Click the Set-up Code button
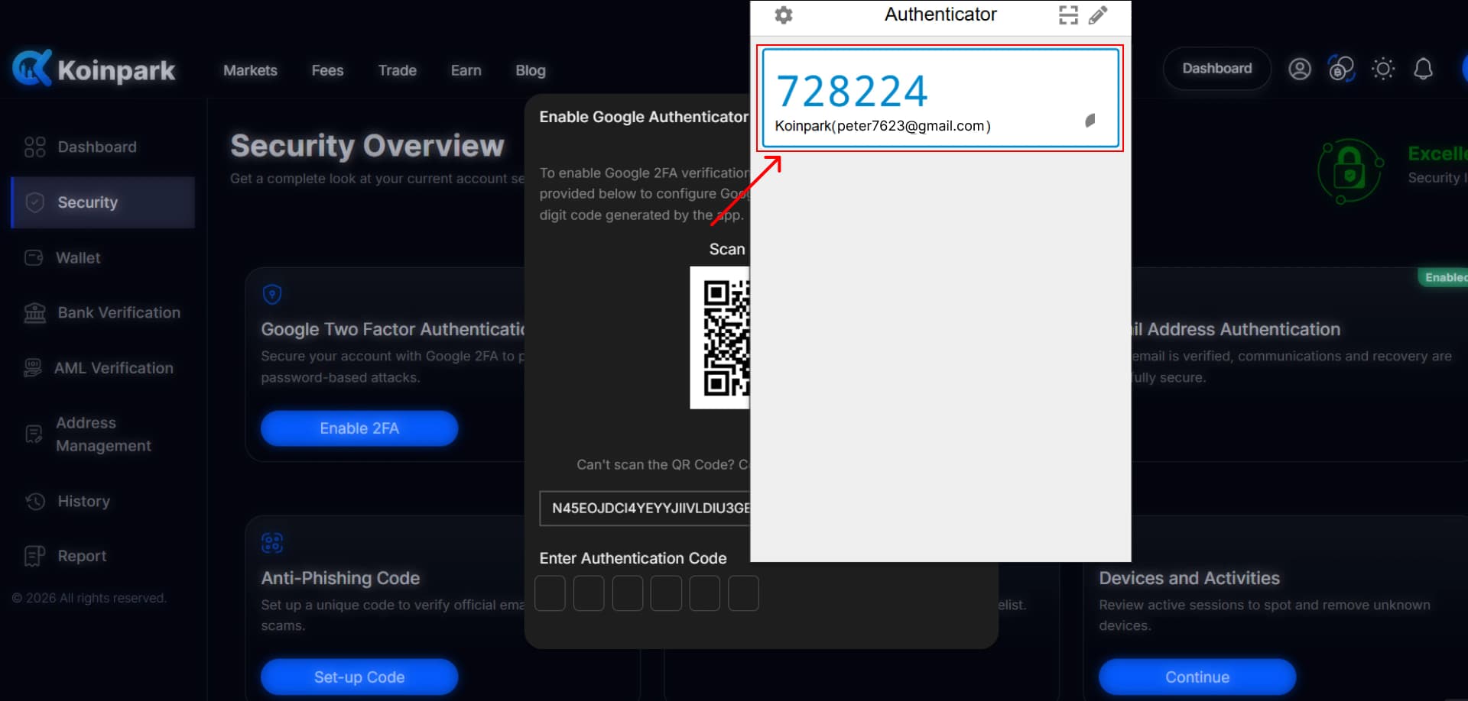This screenshot has height=701, width=1468. tap(359, 677)
